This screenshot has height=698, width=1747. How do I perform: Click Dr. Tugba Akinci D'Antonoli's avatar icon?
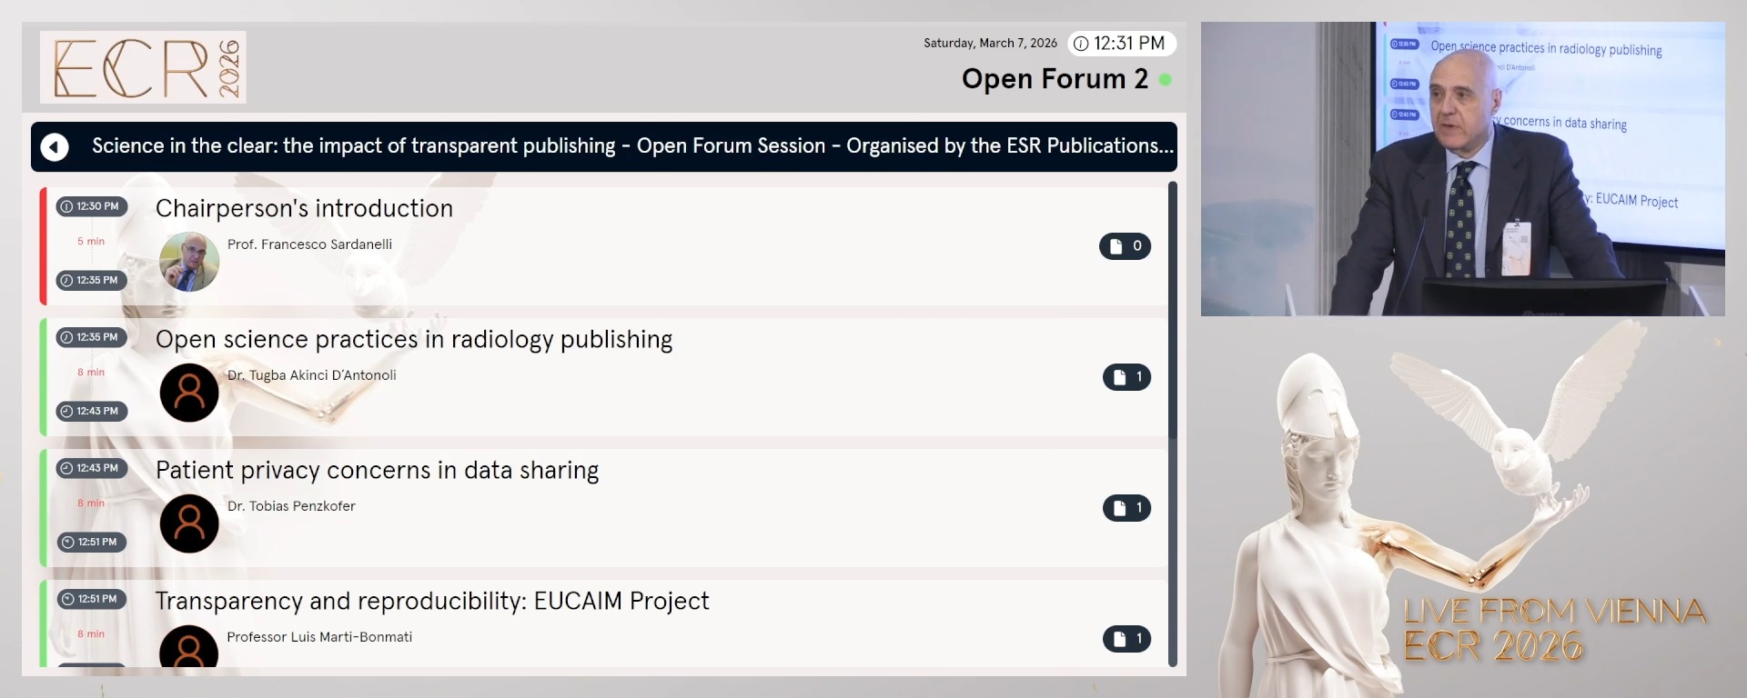click(x=189, y=393)
